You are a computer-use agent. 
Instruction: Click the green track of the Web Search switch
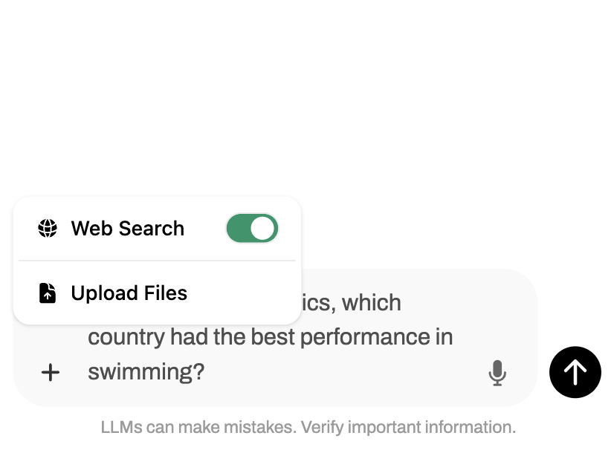click(239, 229)
